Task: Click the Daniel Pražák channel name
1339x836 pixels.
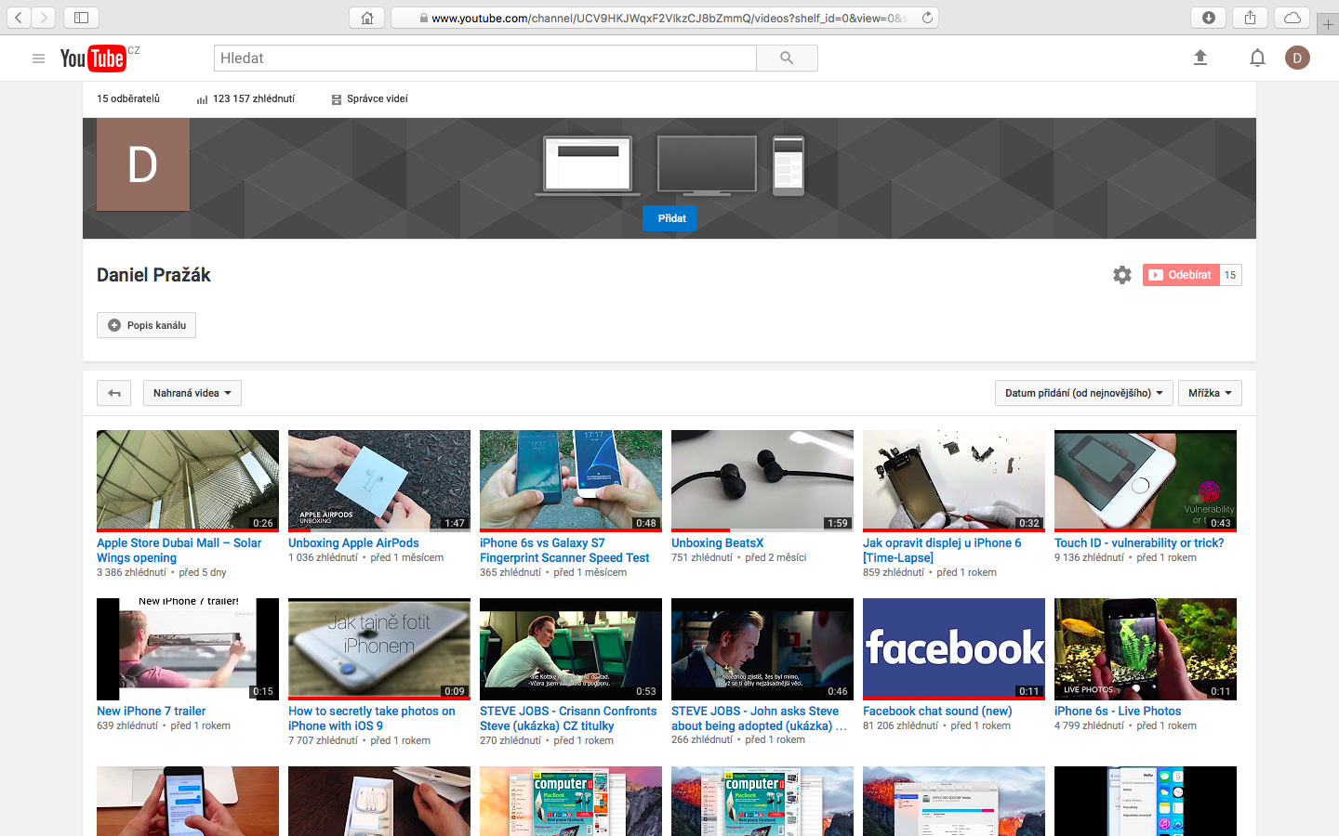Action: click(x=153, y=275)
